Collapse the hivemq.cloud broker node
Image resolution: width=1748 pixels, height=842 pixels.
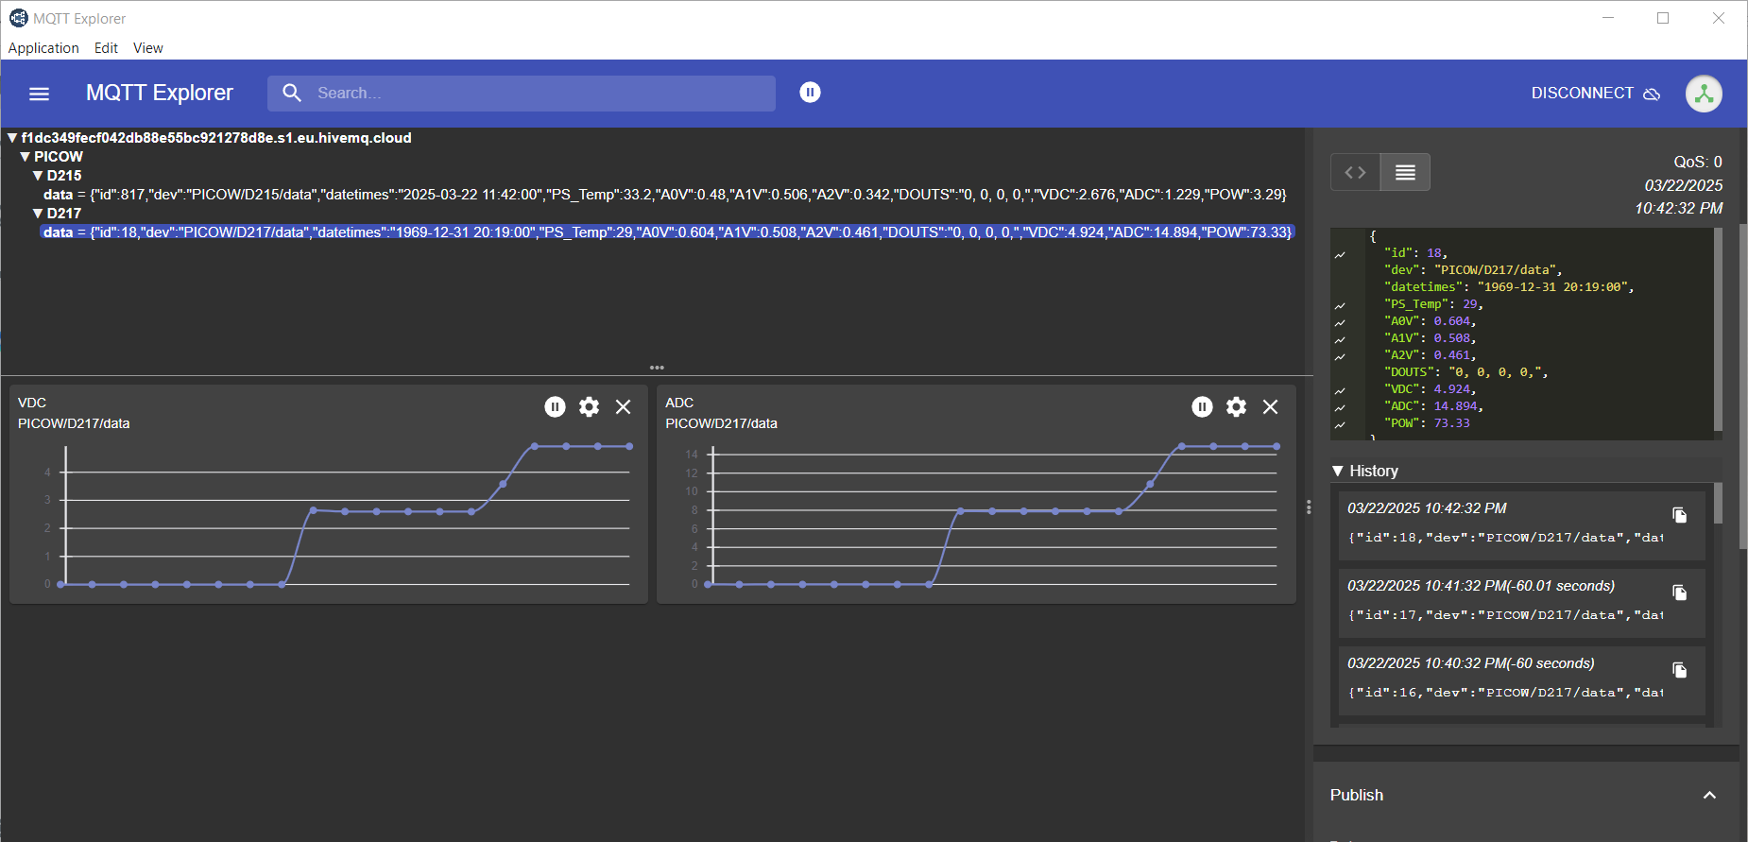(12, 138)
